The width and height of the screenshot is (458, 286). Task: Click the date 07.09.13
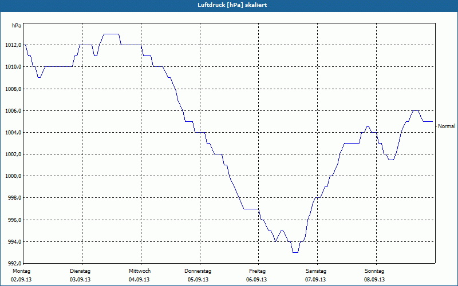click(x=315, y=280)
